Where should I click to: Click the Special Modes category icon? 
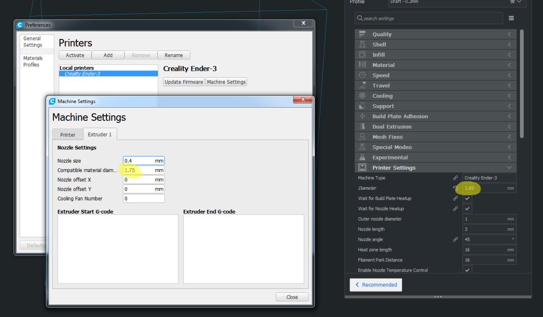tap(362, 147)
